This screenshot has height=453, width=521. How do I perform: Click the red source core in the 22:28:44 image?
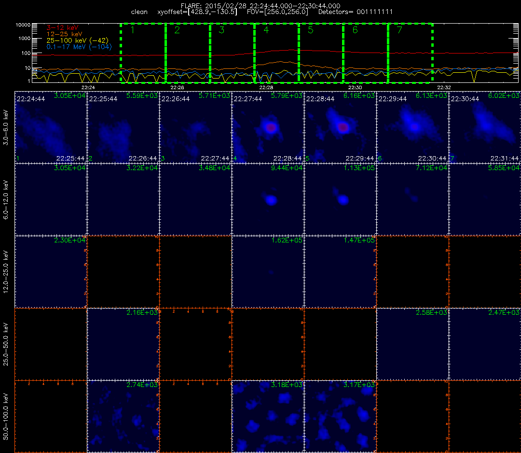tap(343, 127)
